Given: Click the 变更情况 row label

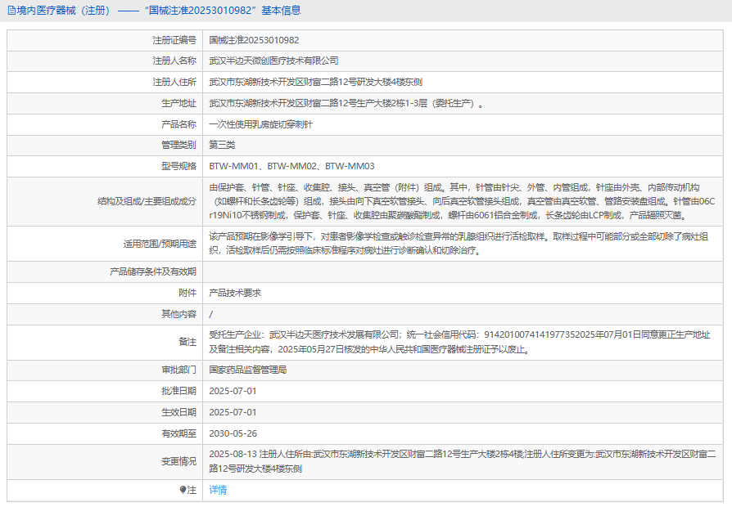Looking at the screenshot, I should (x=178, y=461).
